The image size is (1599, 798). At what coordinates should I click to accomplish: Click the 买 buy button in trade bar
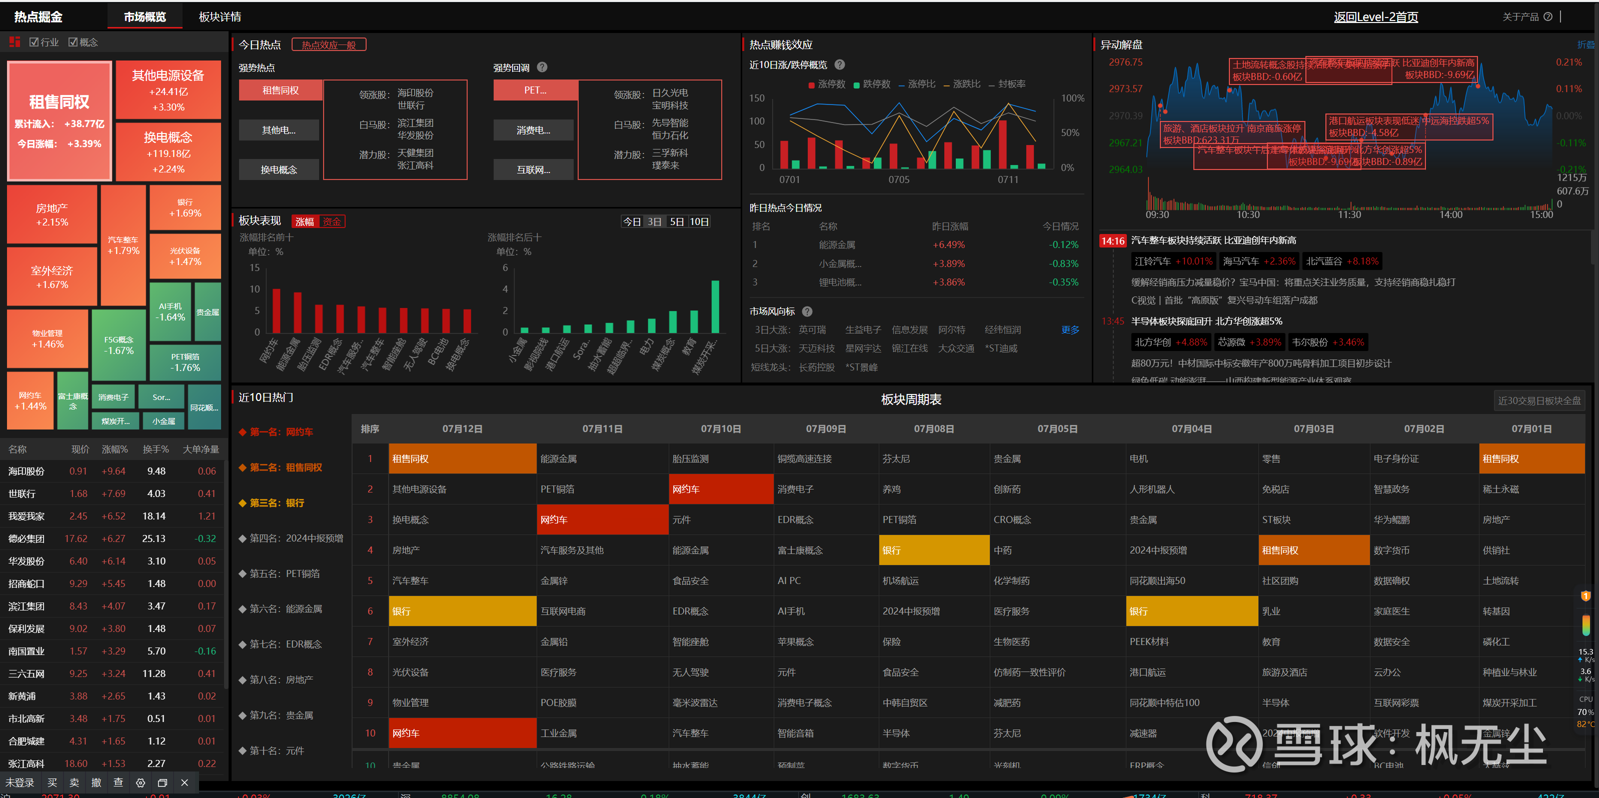[x=52, y=782]
